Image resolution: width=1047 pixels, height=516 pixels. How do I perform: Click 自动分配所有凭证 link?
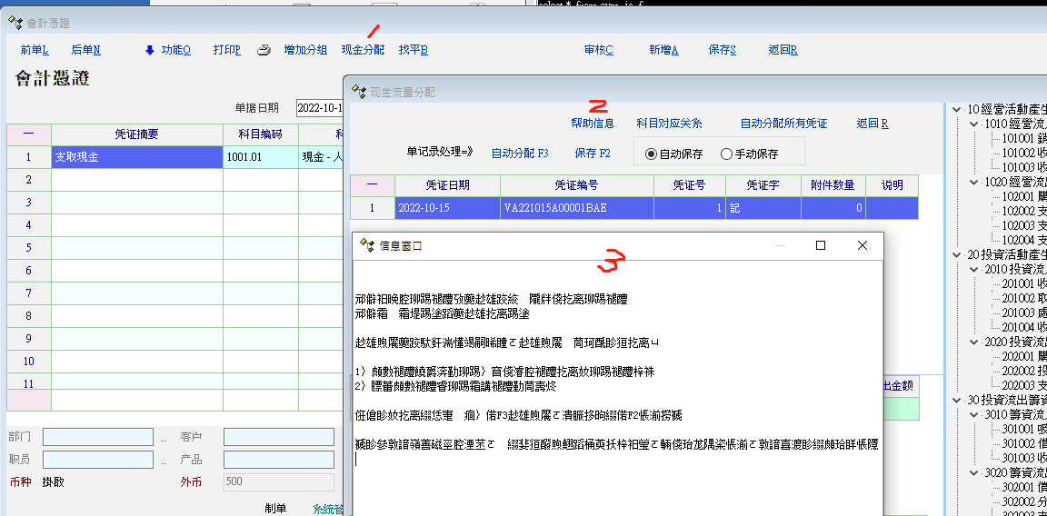pos(783,124)
